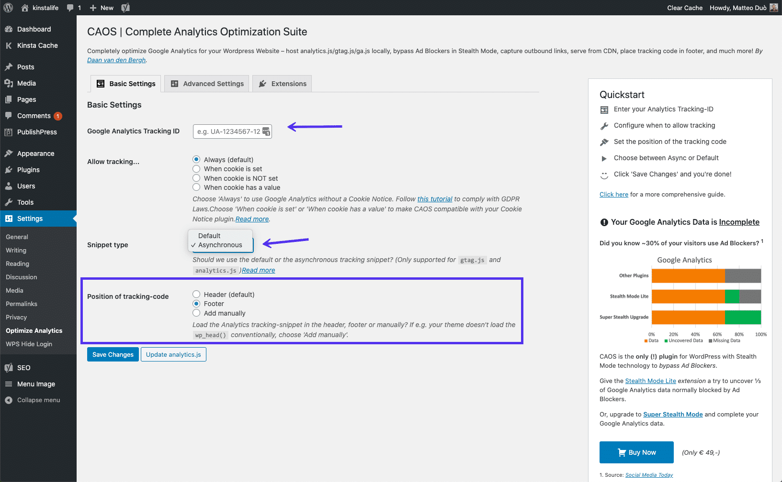Screen dimensions: 782x482
Task: Select the 'Add manually' radio option
Action: 196,313
